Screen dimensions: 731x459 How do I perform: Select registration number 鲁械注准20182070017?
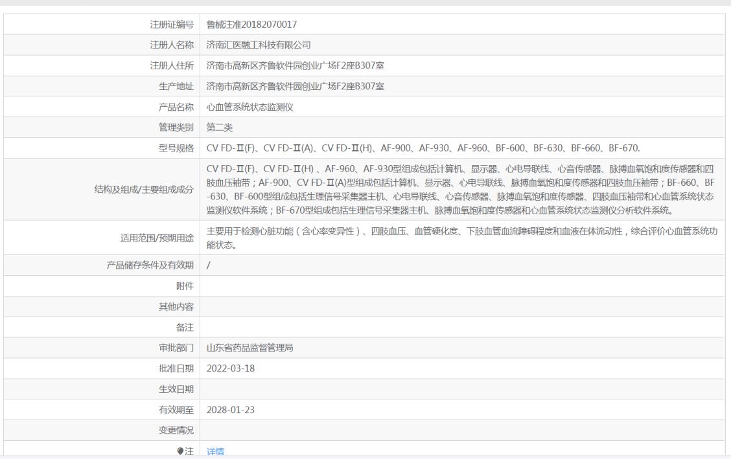pos(251,24)
